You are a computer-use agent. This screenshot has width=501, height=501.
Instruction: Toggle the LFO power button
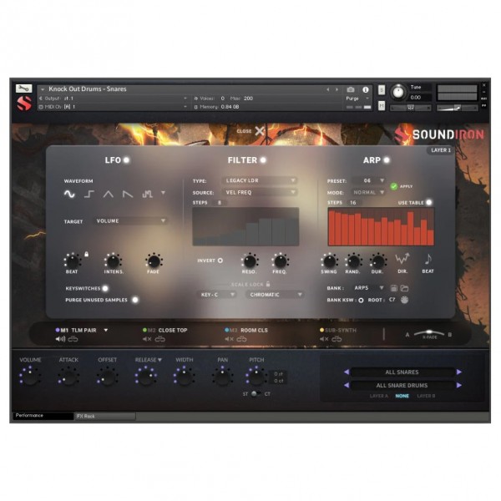click(x=127, y=159)
